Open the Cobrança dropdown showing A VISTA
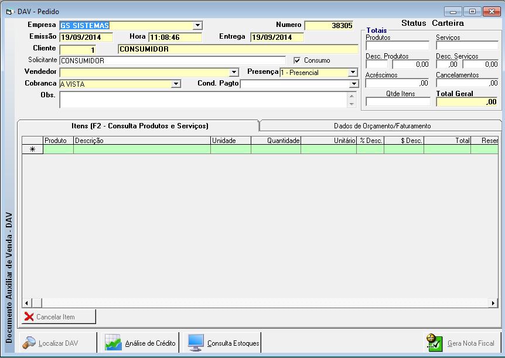The image size is (505, 358). pyautogui.click(x=175, y=84)
